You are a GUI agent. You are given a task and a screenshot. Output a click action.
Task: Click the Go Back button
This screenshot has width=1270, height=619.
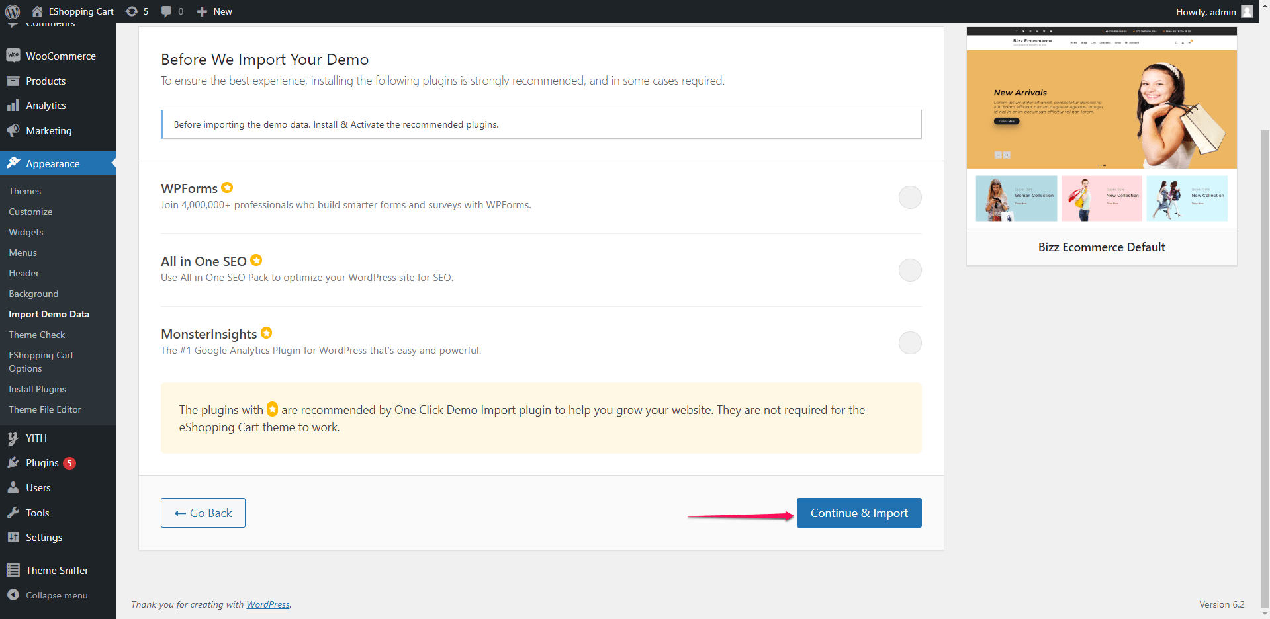coord(203,513)
